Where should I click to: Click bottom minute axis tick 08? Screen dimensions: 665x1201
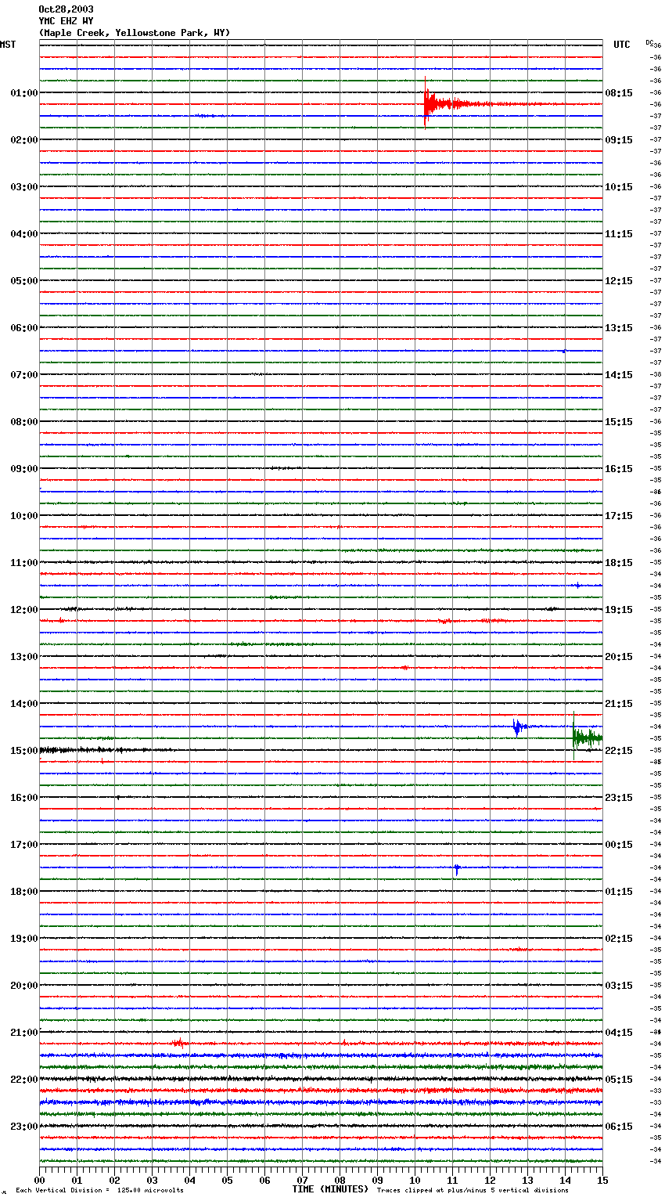pos(340,1180)
